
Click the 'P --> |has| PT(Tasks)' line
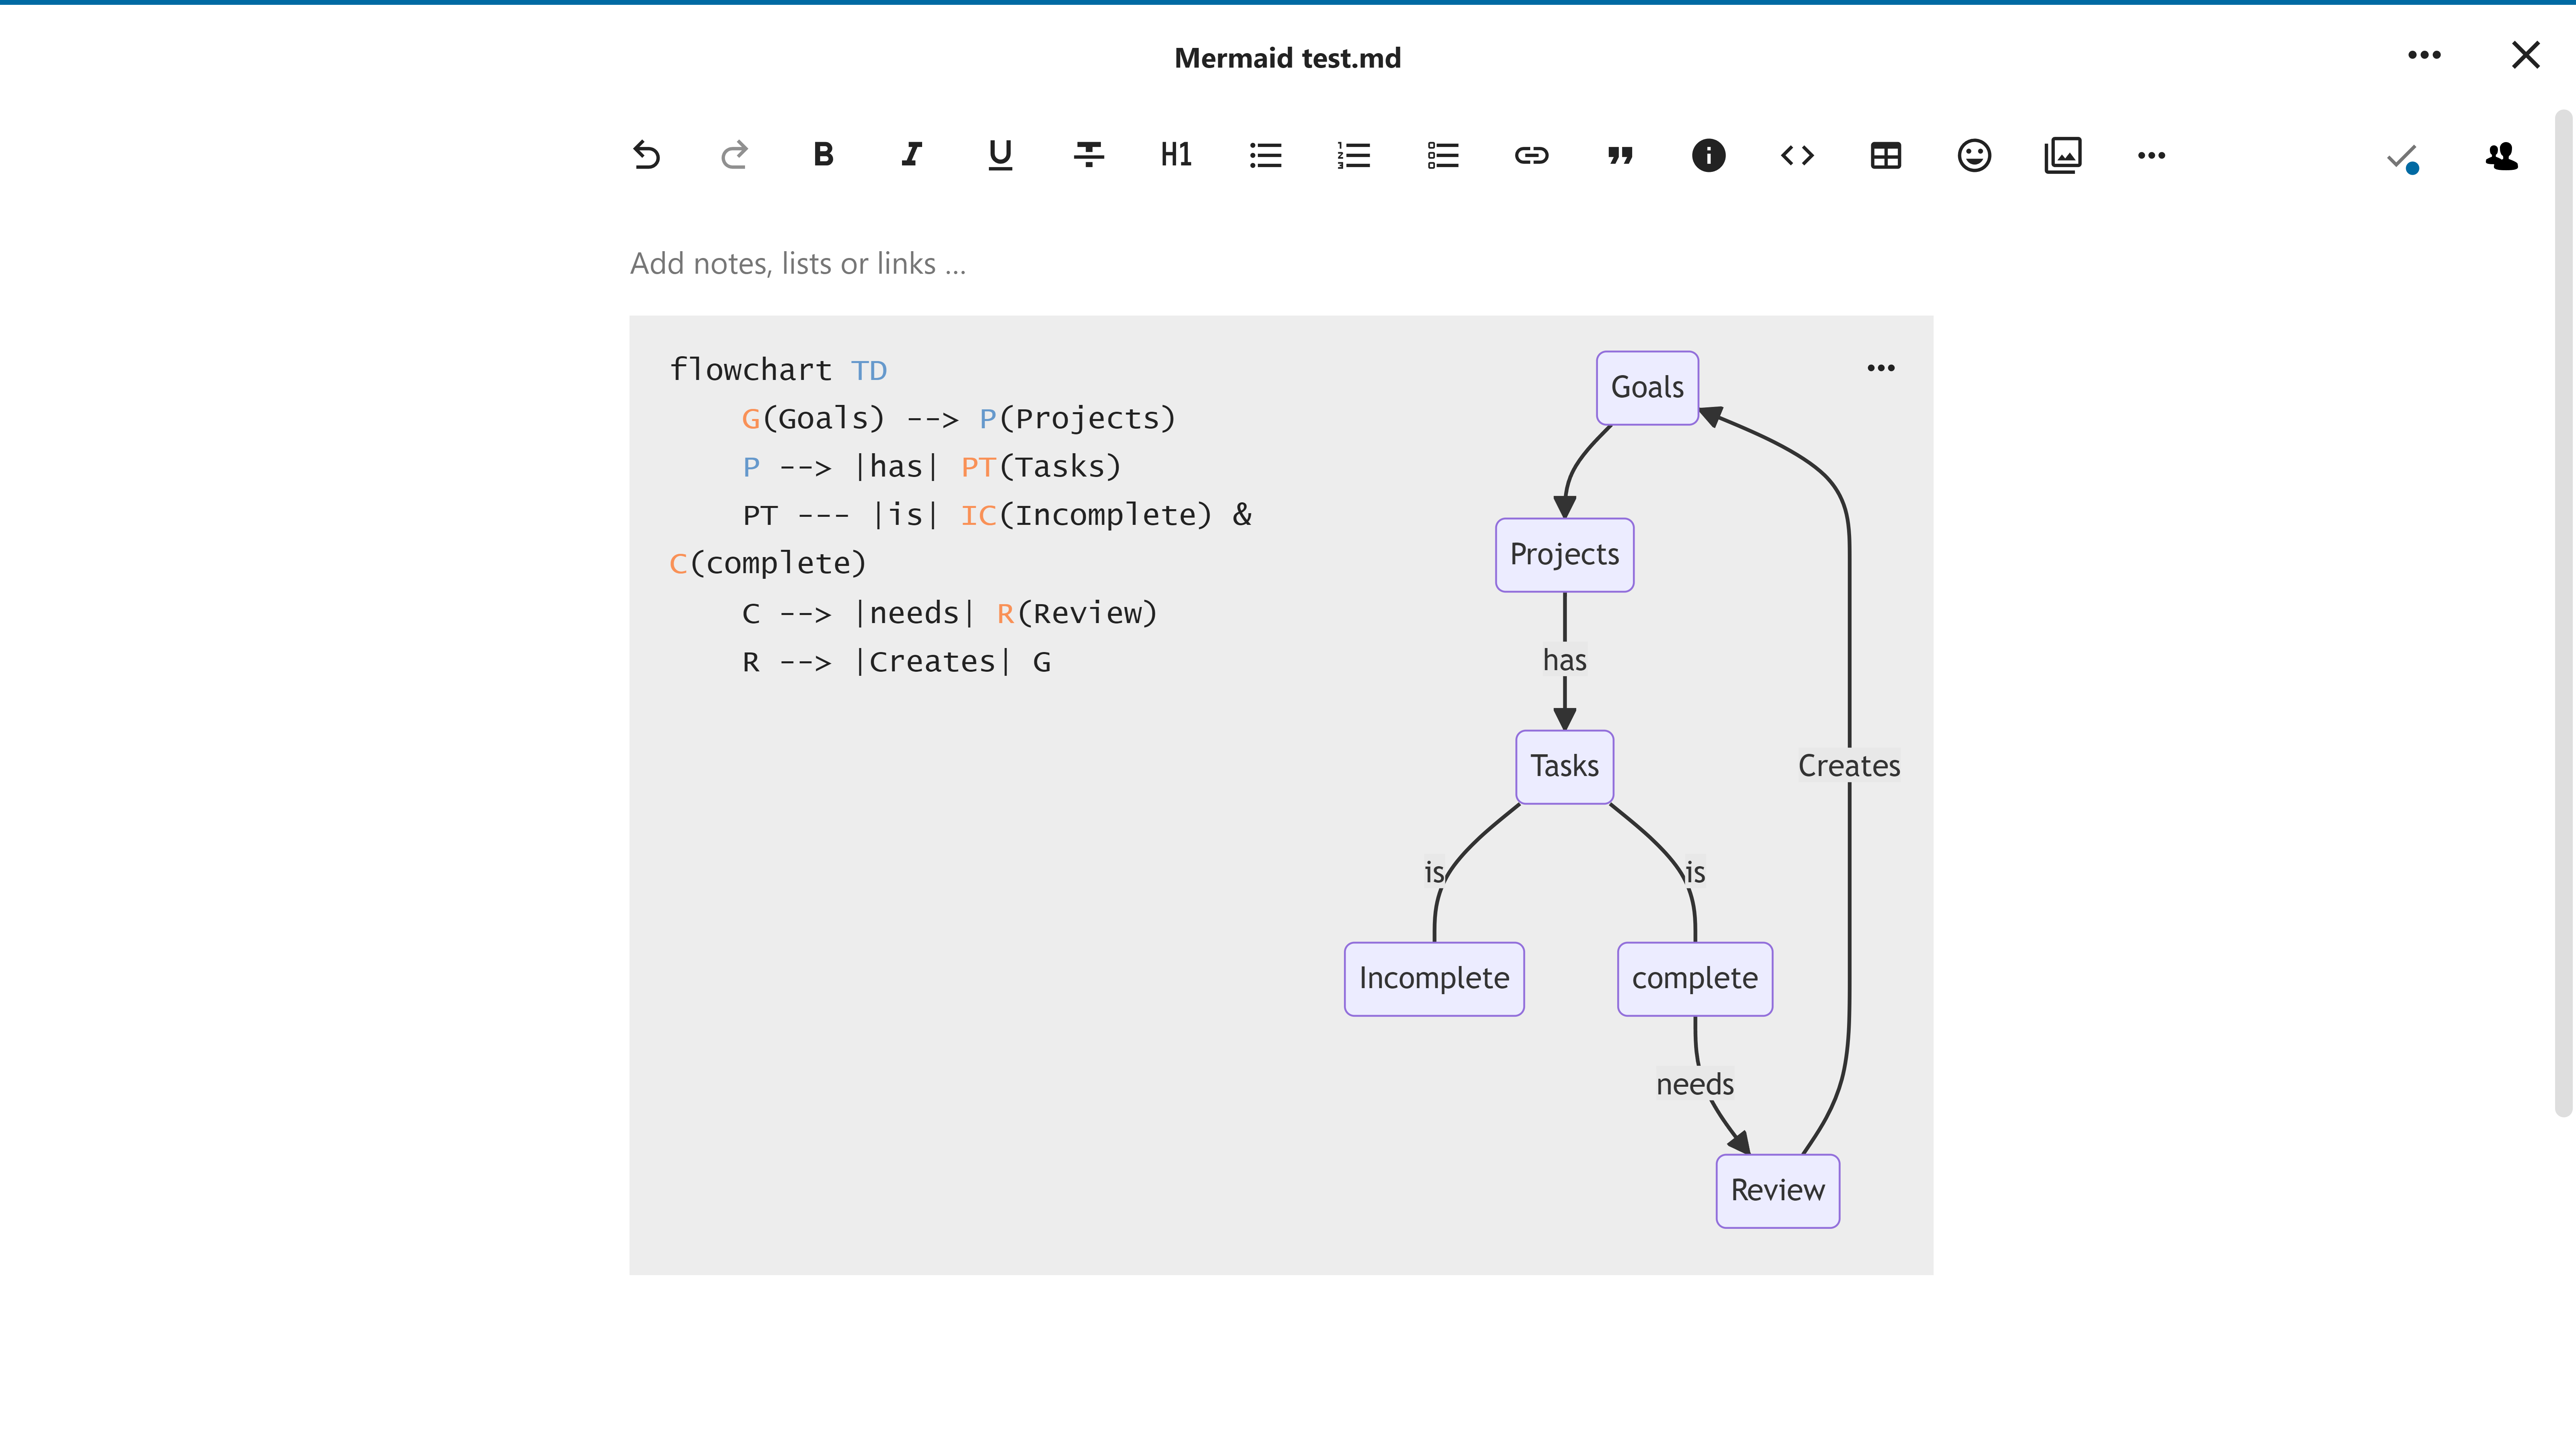(x=931, y=467)
